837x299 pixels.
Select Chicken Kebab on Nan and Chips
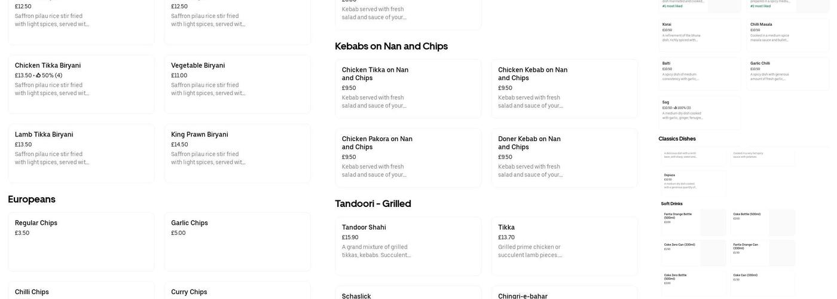coord(564,89)
